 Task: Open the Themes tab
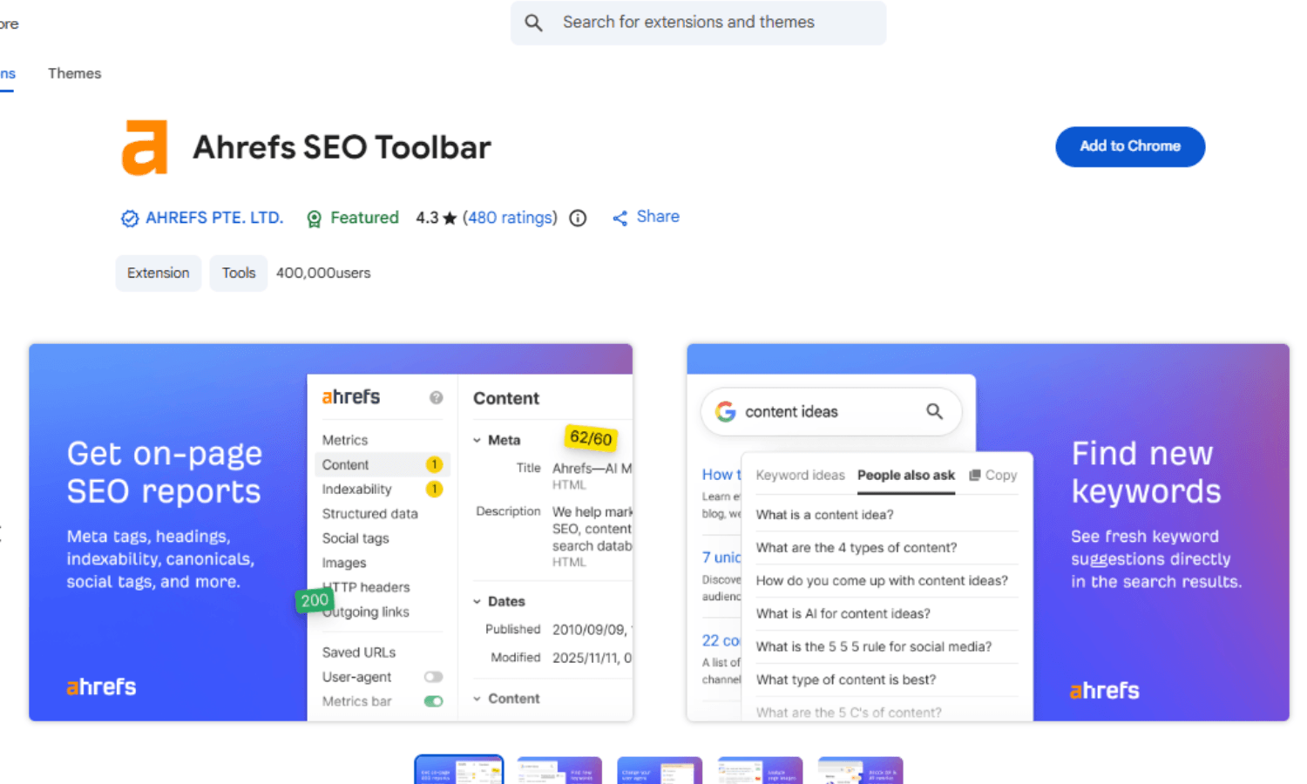click(74, 73)
